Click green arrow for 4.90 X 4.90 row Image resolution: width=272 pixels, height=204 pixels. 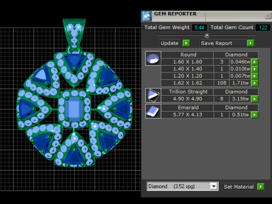pos(254,99)
